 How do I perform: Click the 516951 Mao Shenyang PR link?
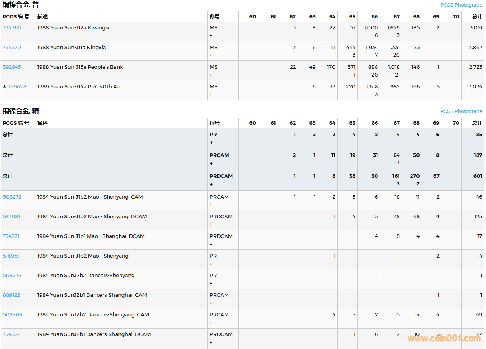(x=11, y=256)
